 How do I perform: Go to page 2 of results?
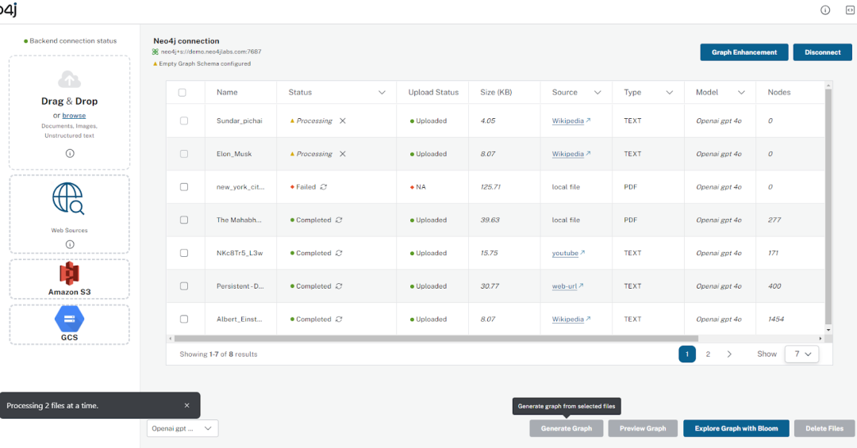[708, 354]
